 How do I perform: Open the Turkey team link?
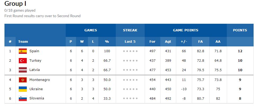[x=35, y=61]
